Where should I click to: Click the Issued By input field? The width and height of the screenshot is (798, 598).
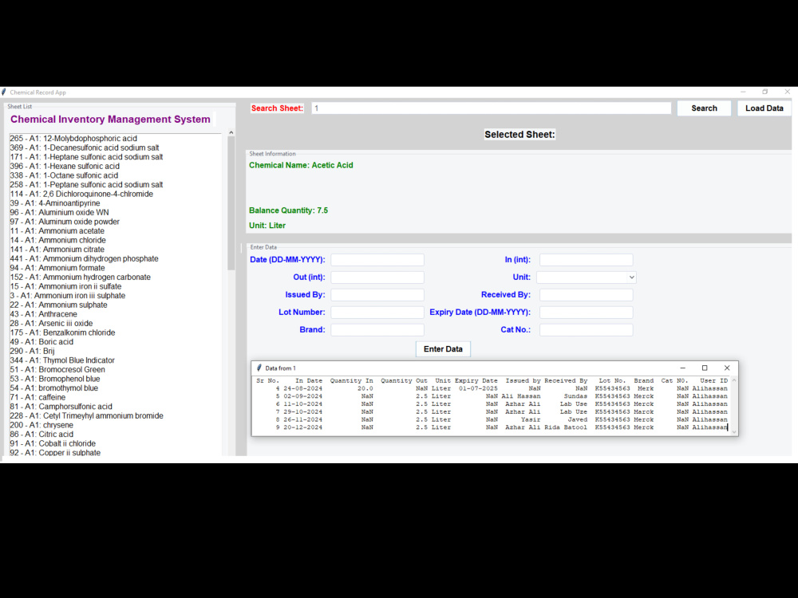(377, 295)
